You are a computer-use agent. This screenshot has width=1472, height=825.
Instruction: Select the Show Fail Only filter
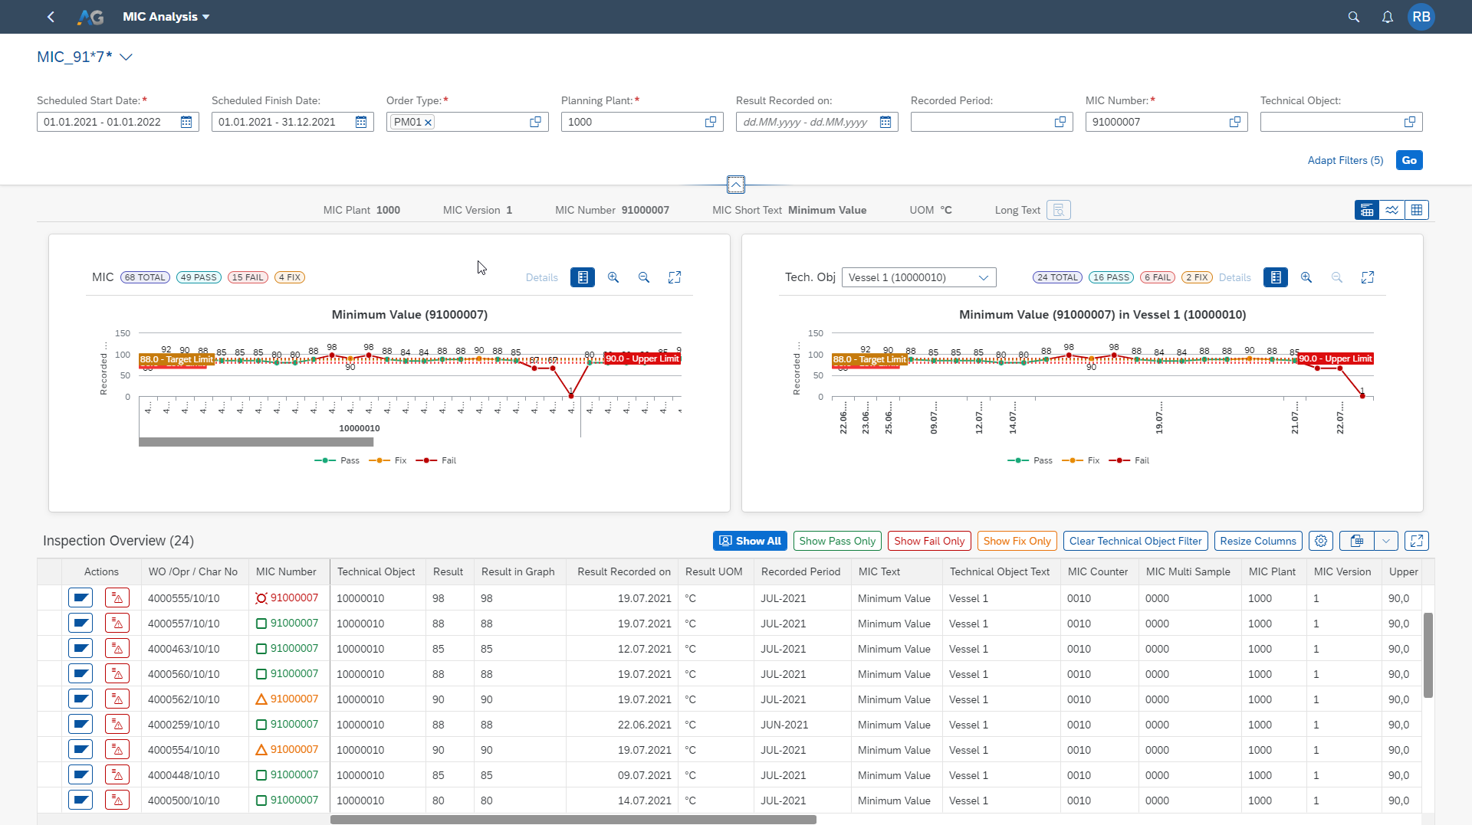coord(929,541)
